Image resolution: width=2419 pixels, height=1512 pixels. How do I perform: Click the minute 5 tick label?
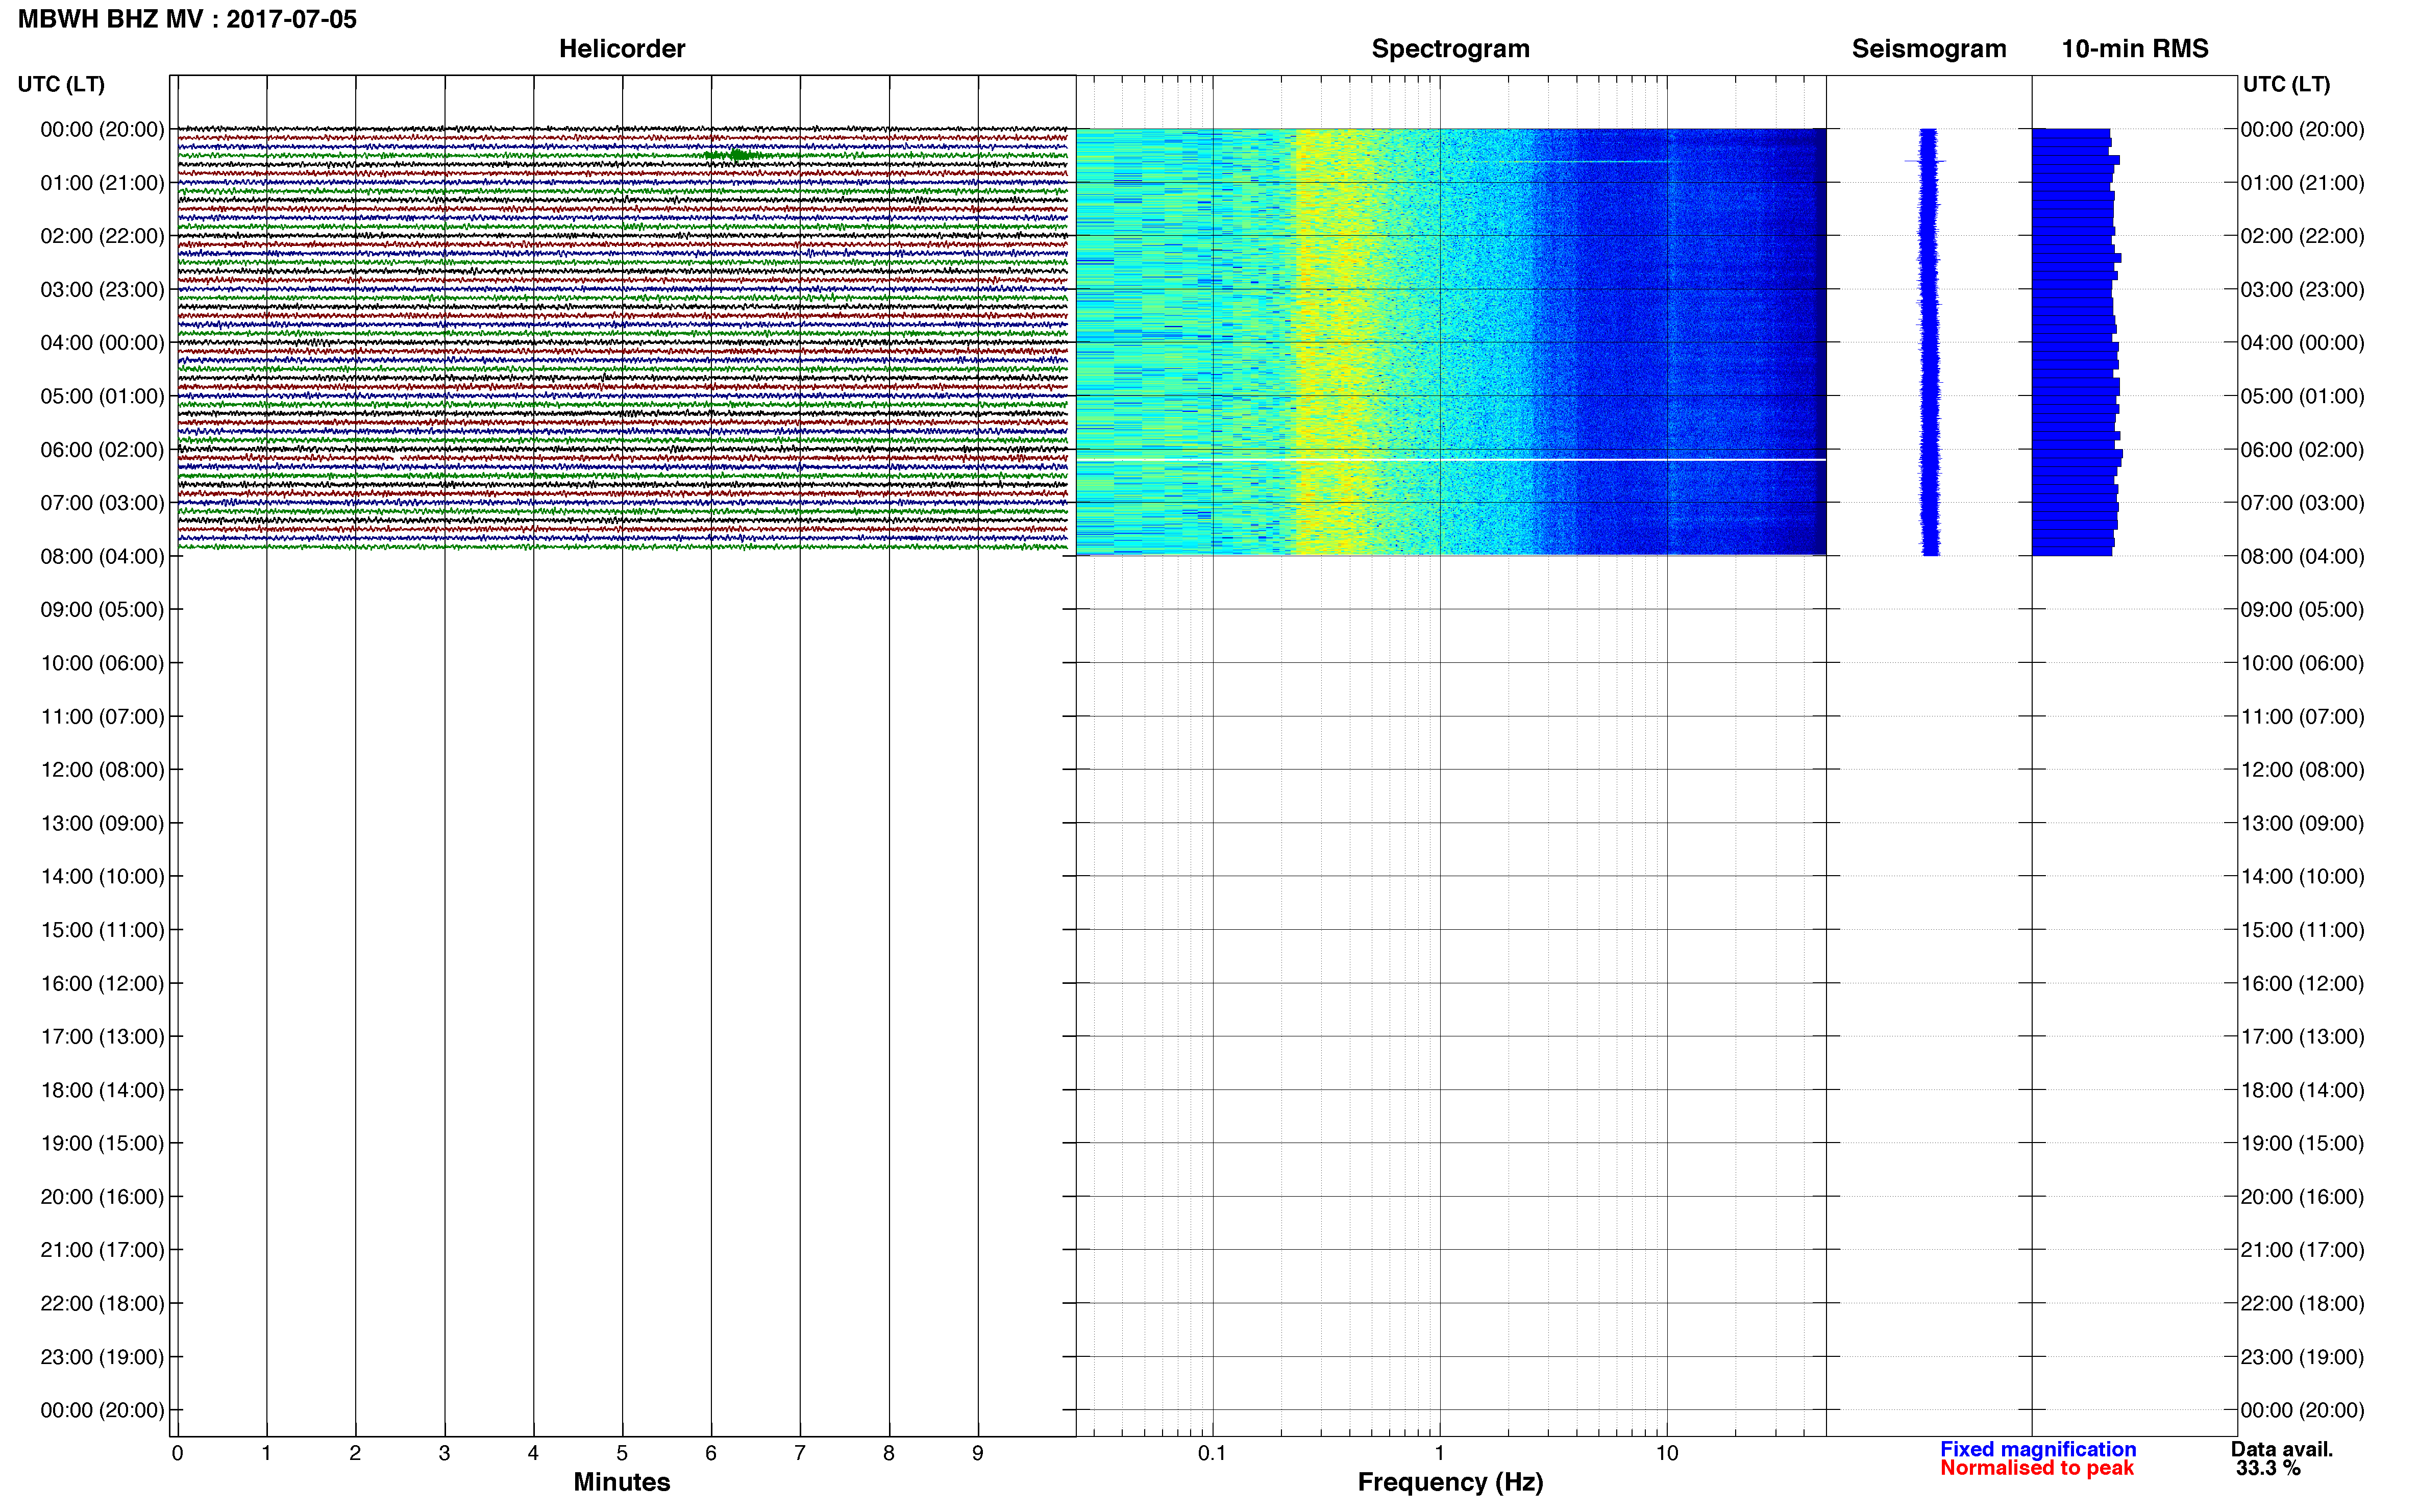tap(622, 1453)
